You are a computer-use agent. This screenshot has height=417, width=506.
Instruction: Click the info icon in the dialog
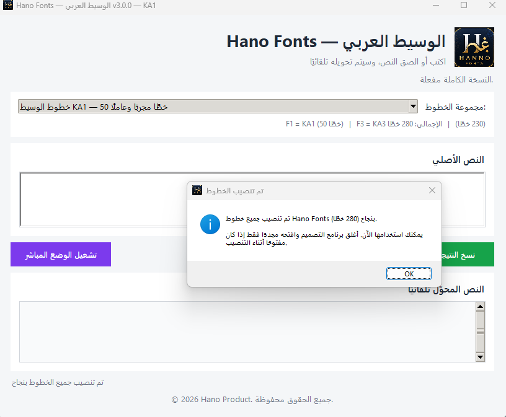click(x=210, y=224)
